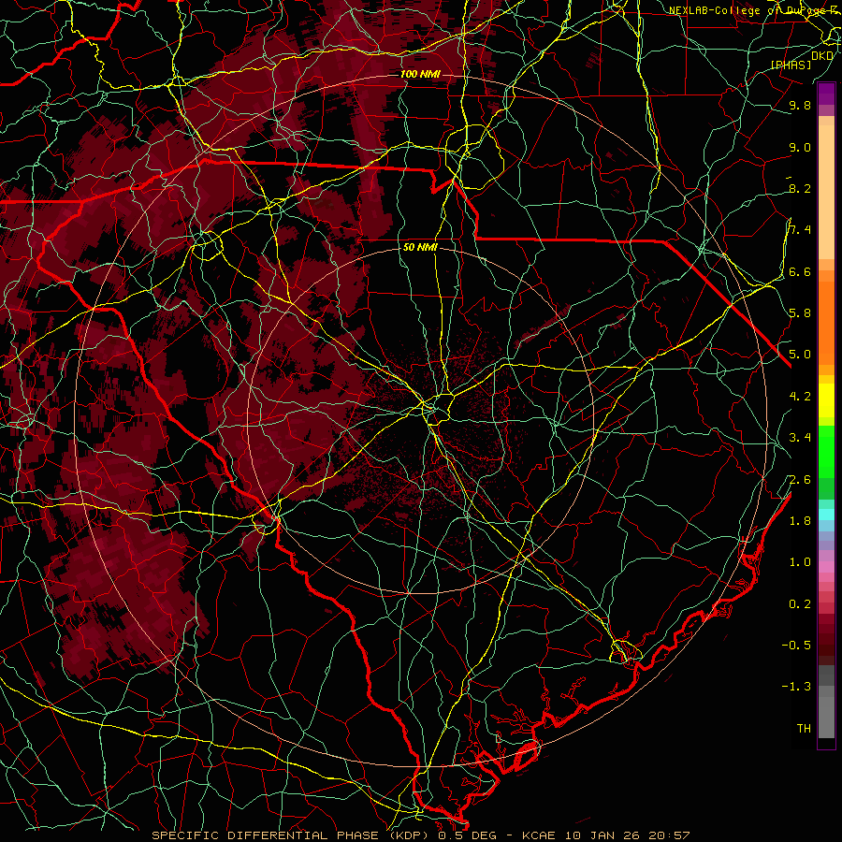The width and height of the screenshot is (842, 842).
Task: Click the 4.2 value on color scale
Action: (800, 397)
